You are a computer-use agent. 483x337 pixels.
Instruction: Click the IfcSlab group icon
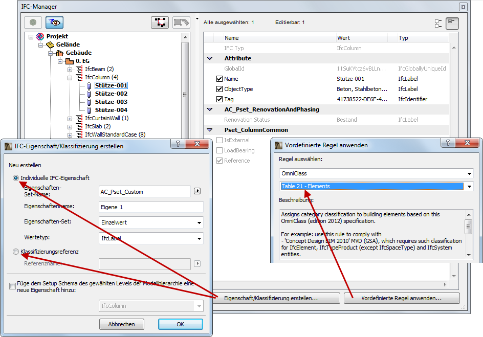click(x=79, y=126)
